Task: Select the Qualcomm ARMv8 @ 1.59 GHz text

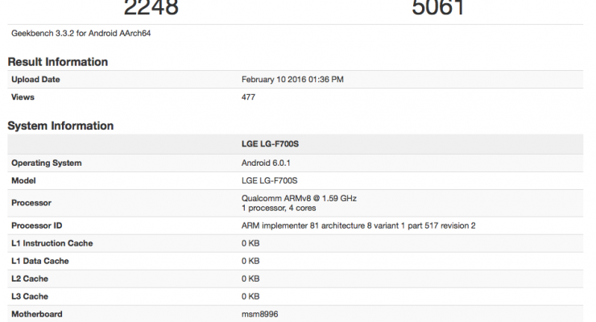Action: (297, 198)
